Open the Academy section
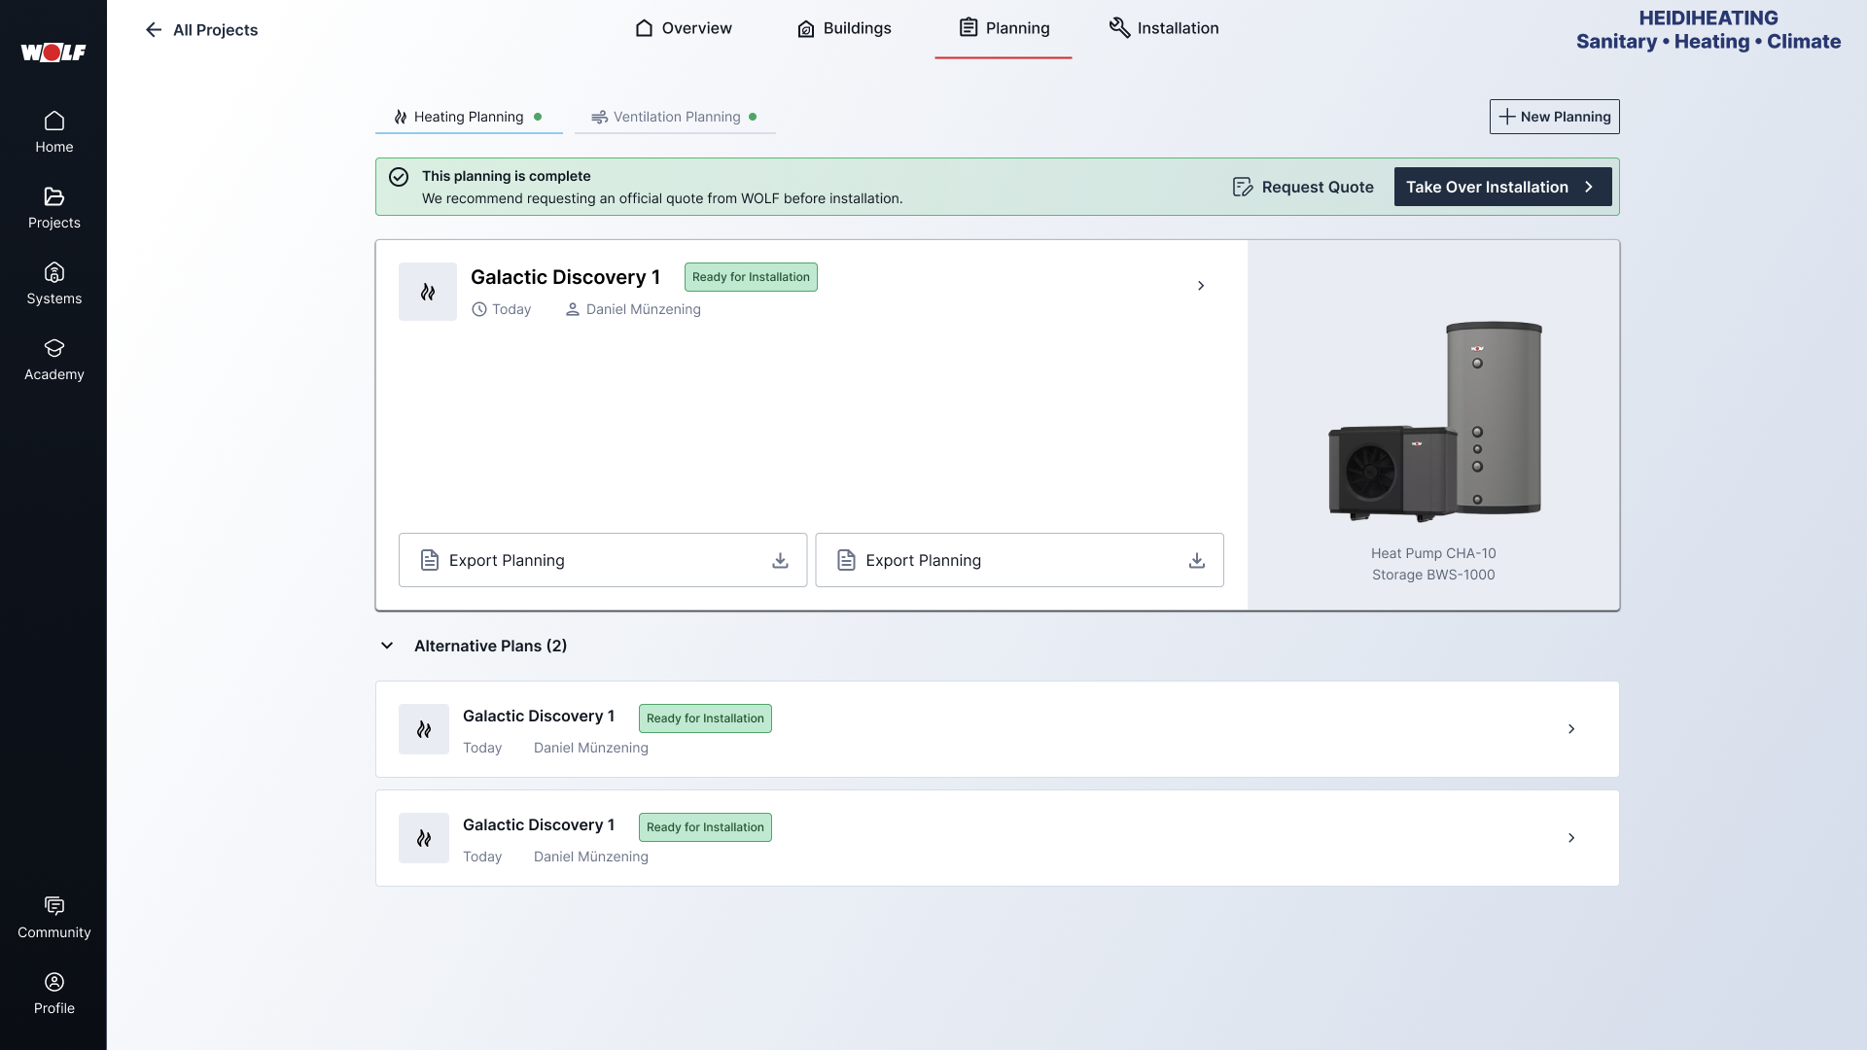The image size is (1867, 1050). [x=54, y=358]
